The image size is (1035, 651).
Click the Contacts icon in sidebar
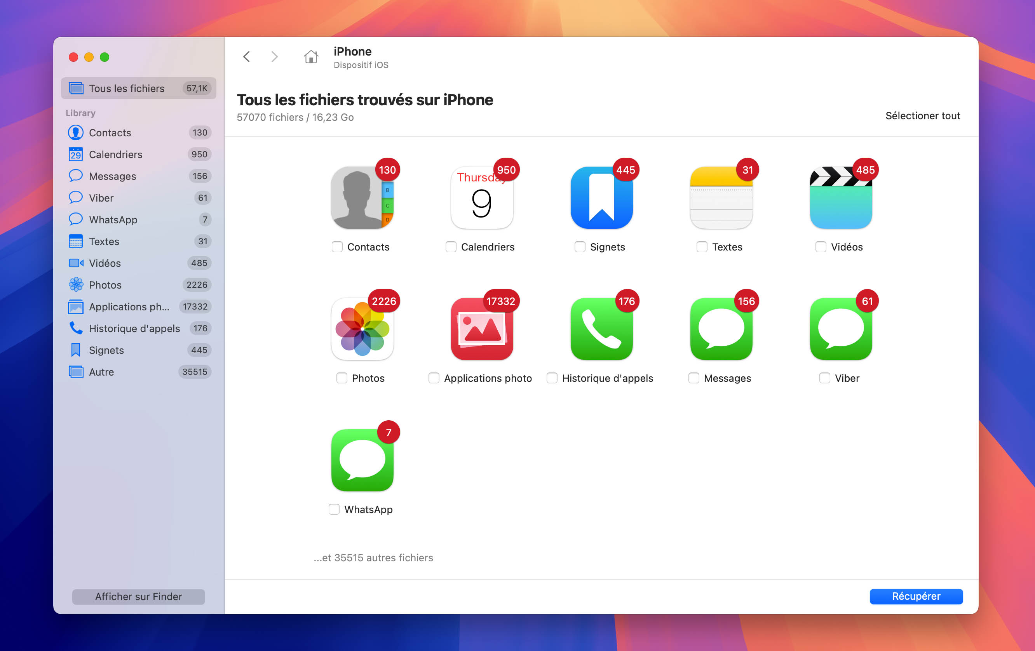[76, 132]
